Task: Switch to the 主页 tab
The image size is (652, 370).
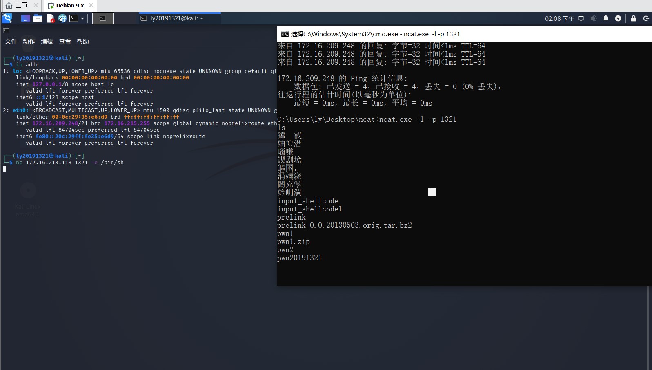Action: coord(21,5)
